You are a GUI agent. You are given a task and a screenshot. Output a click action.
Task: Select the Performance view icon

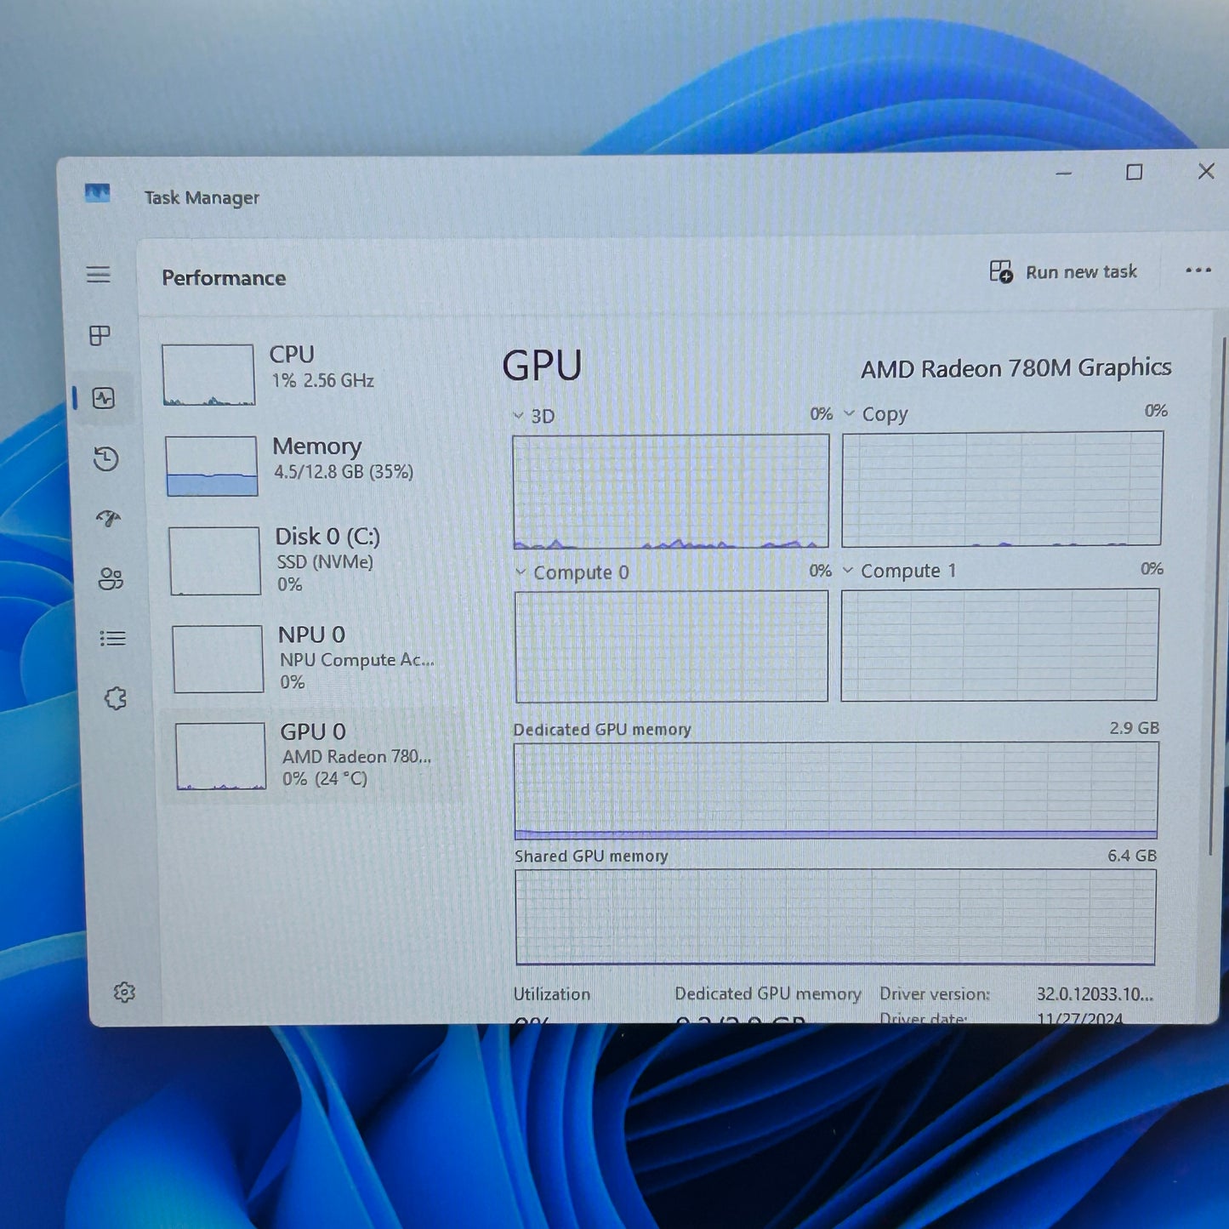[104, 399]
